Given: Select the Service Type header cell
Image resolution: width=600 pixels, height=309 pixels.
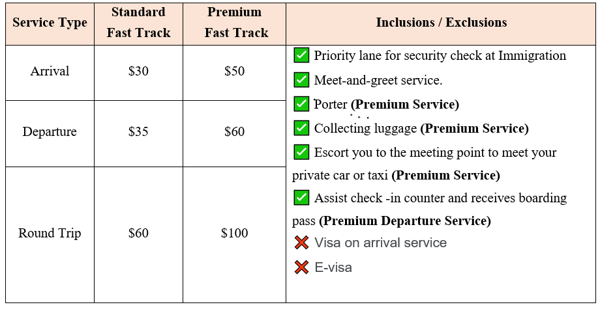Looking at the screenshot, I should (x=50, y=23).
